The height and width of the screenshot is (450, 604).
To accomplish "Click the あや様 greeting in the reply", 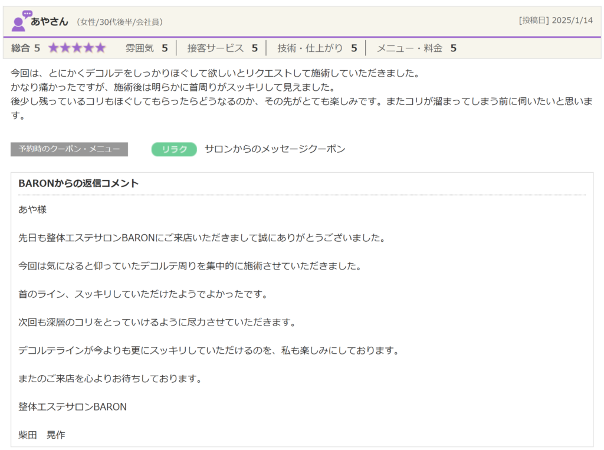I will click(x=32, y=210).
